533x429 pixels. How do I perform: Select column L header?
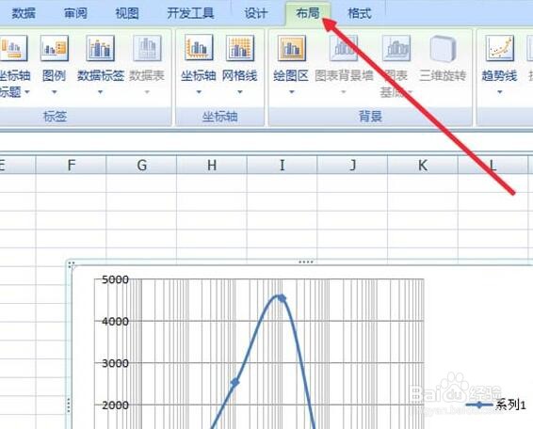coord(493,165)
